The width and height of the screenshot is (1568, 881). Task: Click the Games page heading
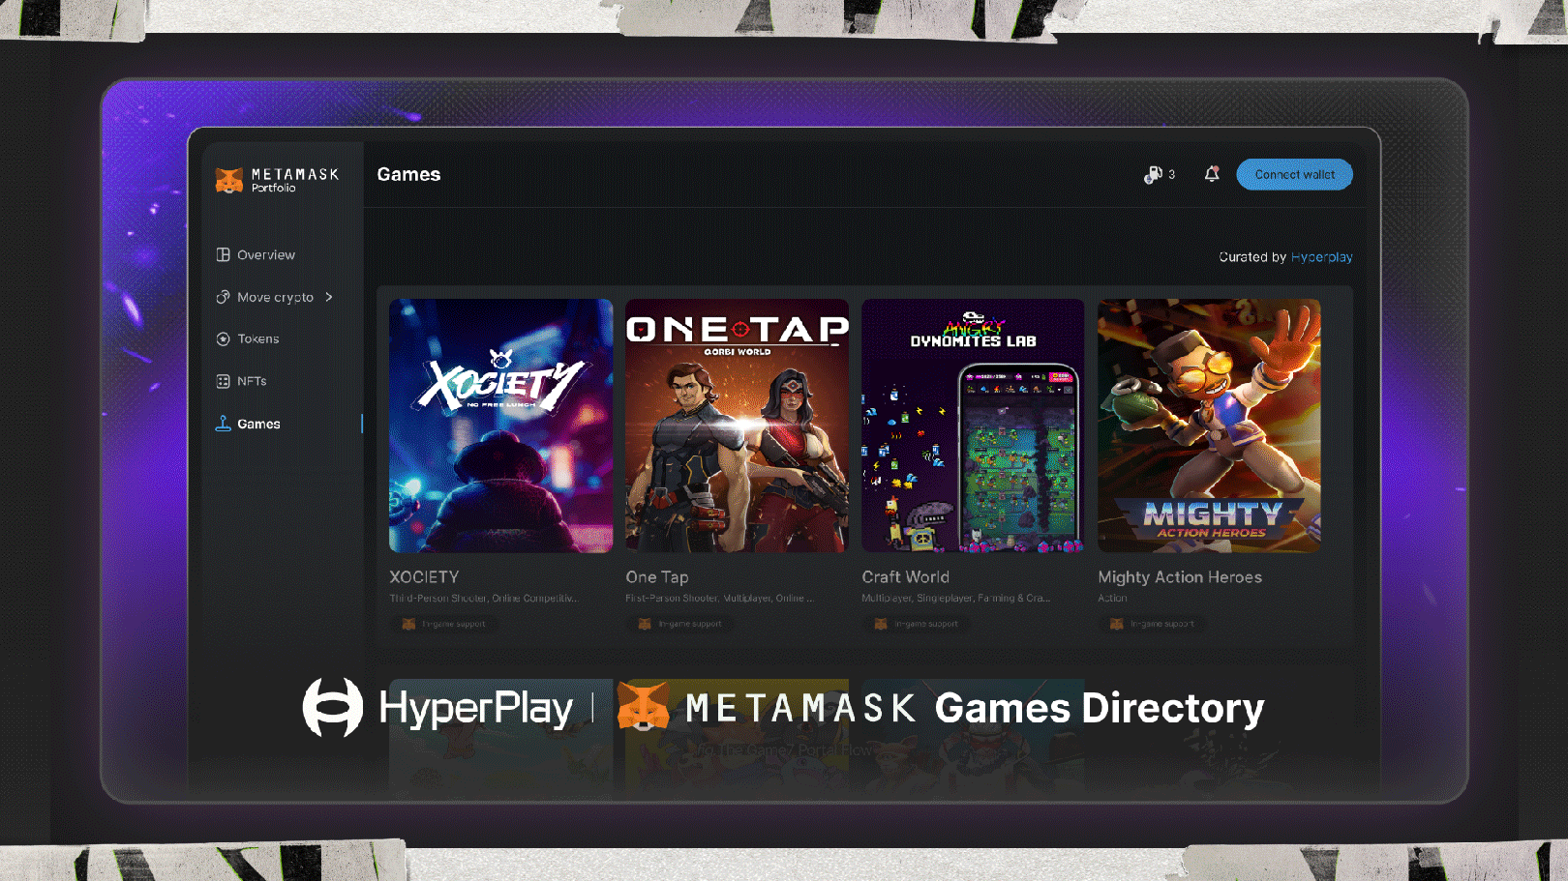[x=408, y=175]
